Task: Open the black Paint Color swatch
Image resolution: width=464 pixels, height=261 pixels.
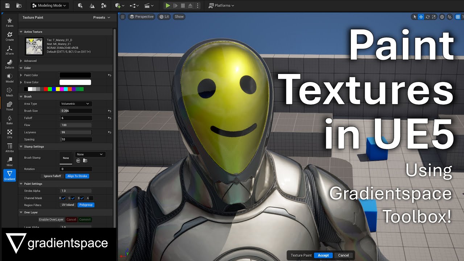Action: point(75,75)
